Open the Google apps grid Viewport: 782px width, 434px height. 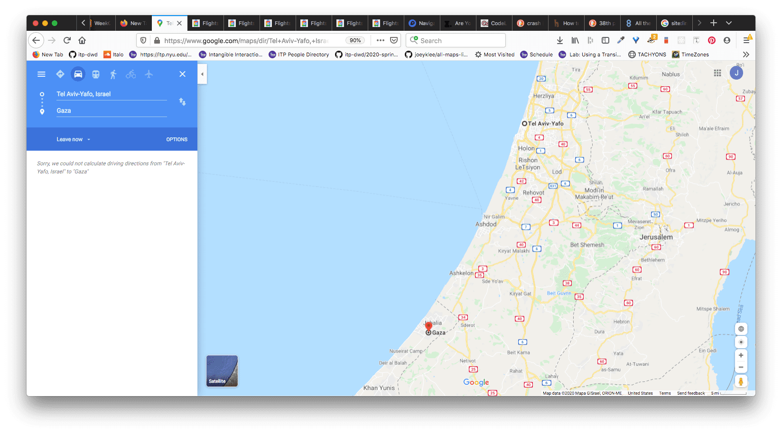(x=717, y=73)
